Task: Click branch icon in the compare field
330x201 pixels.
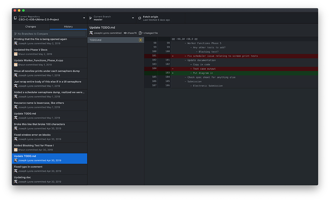Action: tap(16, 33)
